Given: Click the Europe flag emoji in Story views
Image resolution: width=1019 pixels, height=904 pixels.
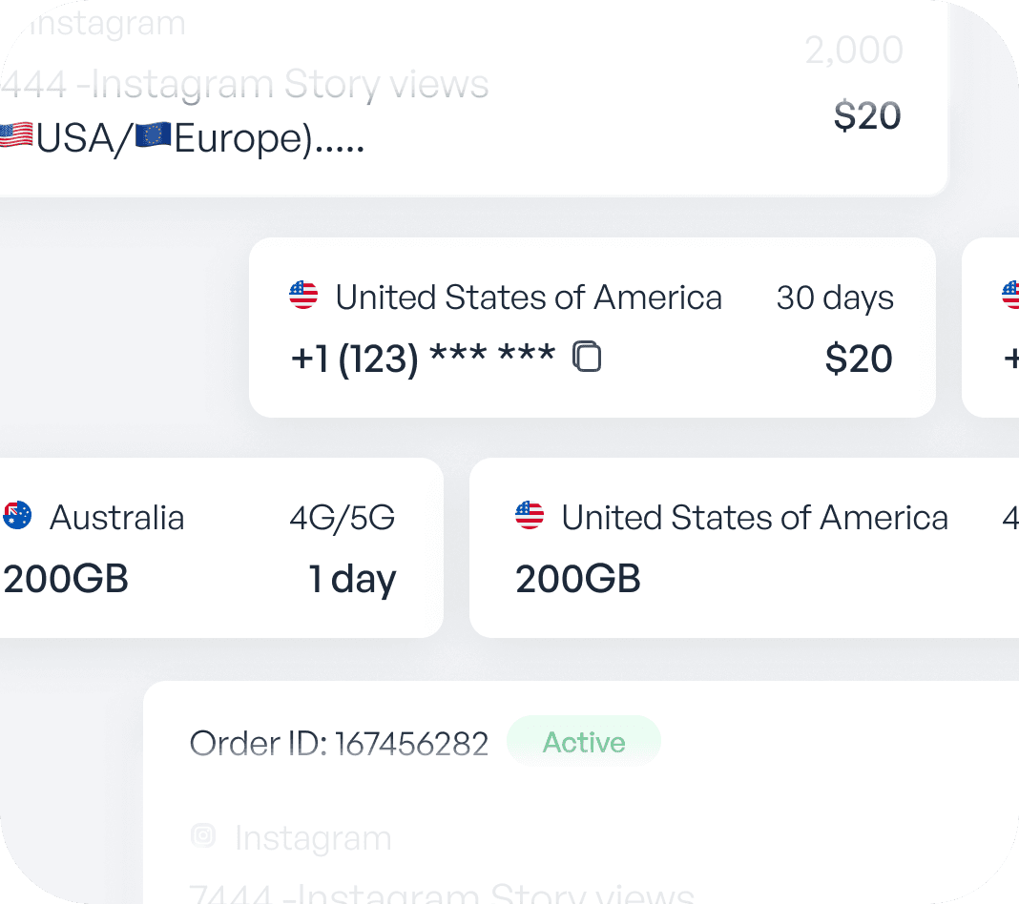Looking at the screenshot, I should pos(153,136).
